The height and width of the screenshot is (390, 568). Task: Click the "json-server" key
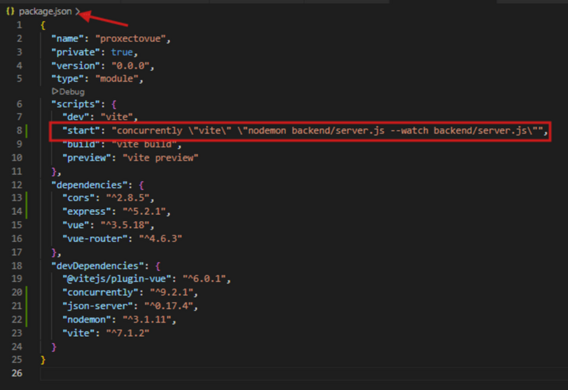click(97, 306)
